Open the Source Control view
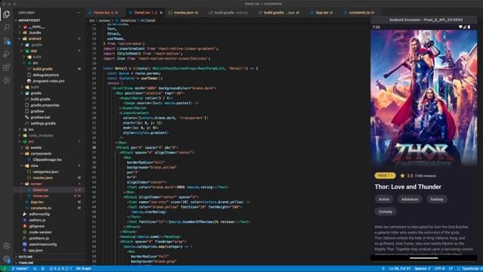This screenshot has height=272, width=483. [x=7, y=41]
